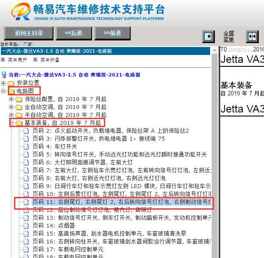
Task: Collapse 基本装备 folder
Action: pyautogui.click(x=11, y=123)
